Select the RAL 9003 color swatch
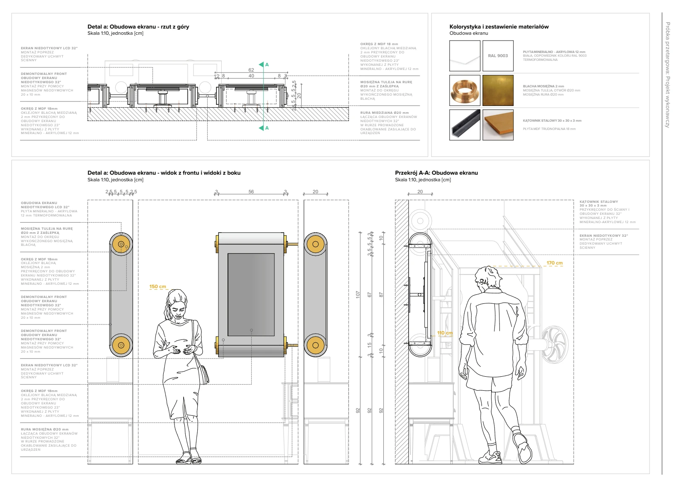Image resolution: width=698 pixels, height=493 pixels. (x=498, y=56)
